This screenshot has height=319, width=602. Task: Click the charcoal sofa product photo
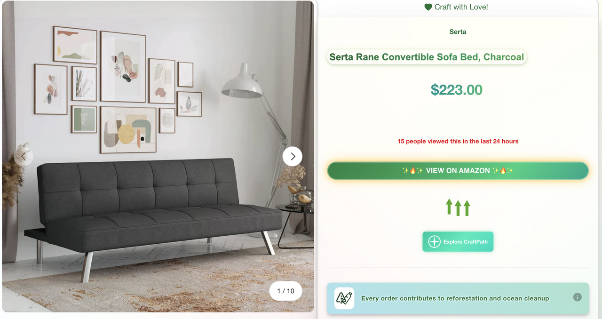(155, 207)
